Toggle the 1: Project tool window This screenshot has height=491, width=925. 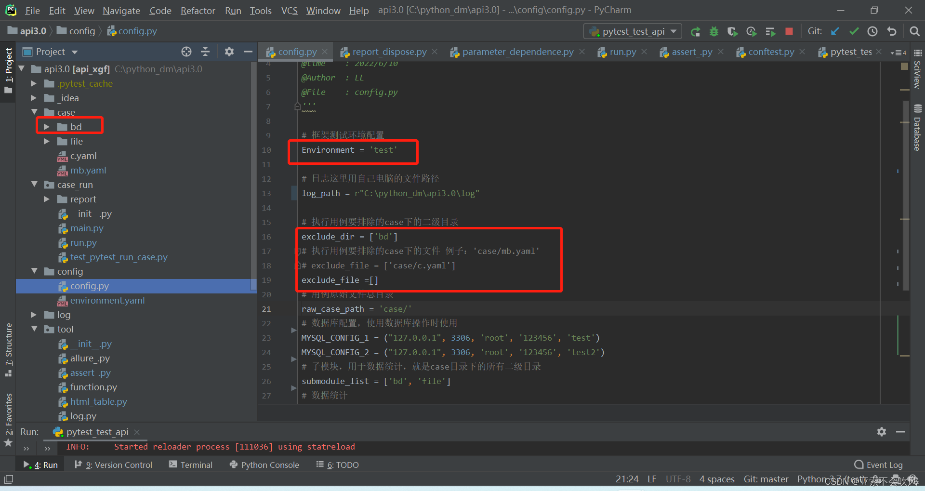(8, 70)
